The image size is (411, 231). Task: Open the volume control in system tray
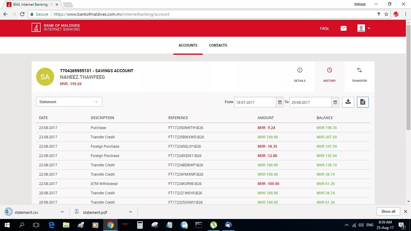361,225
